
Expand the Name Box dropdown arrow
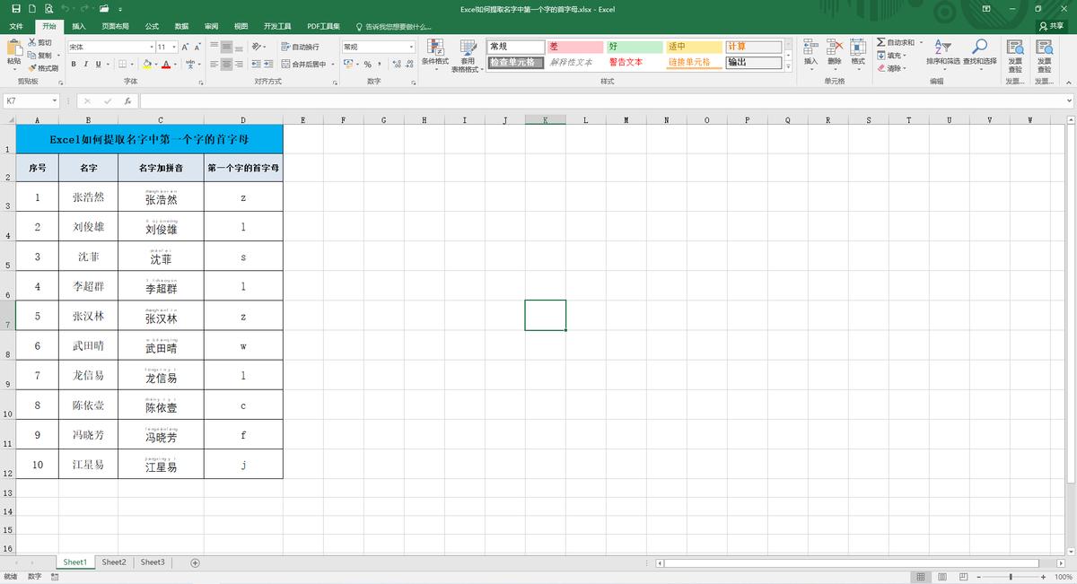click(x=54, y=101)
